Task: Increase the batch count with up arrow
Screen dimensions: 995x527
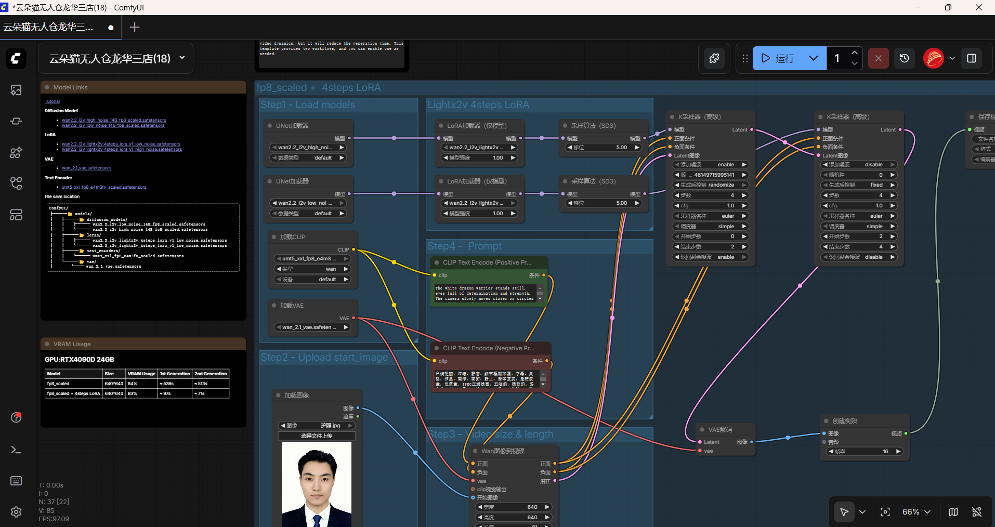Action: tap(855, 52)
